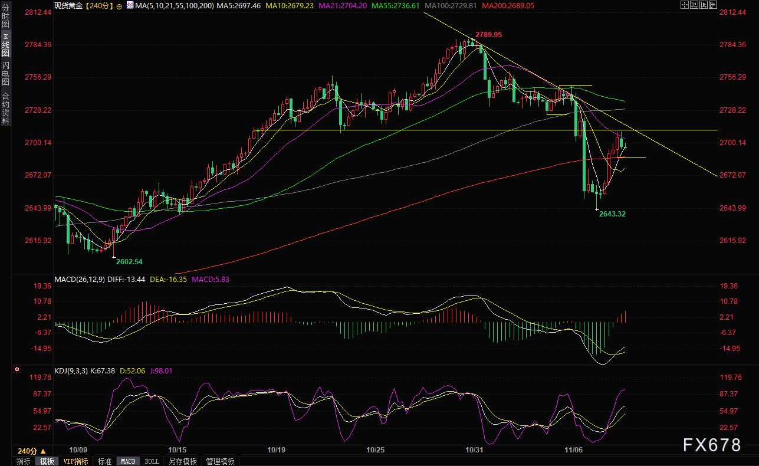Expand the 240分 timeframe selector at bottom left

[27, 451]
